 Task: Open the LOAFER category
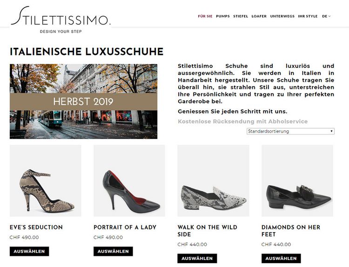click(259, 16)
